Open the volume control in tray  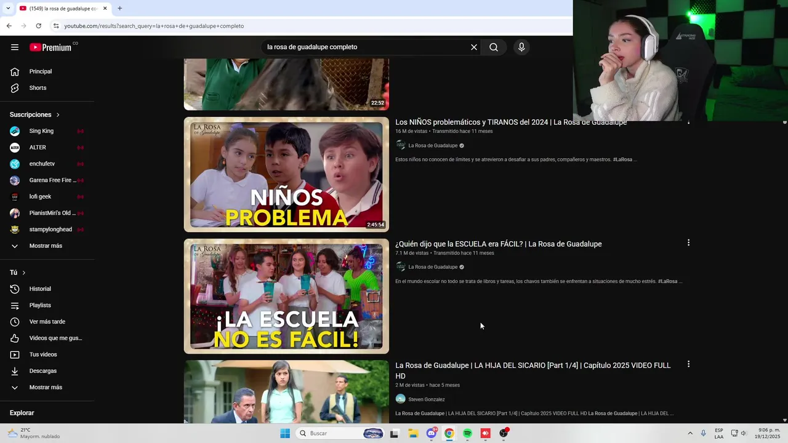743,433
